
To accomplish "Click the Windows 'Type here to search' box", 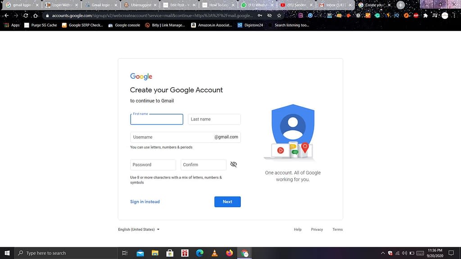I will (66, 253).
